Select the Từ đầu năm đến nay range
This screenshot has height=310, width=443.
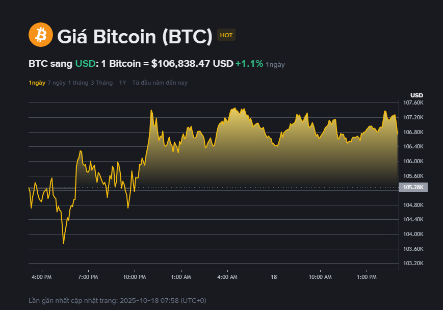pos(160,83)
